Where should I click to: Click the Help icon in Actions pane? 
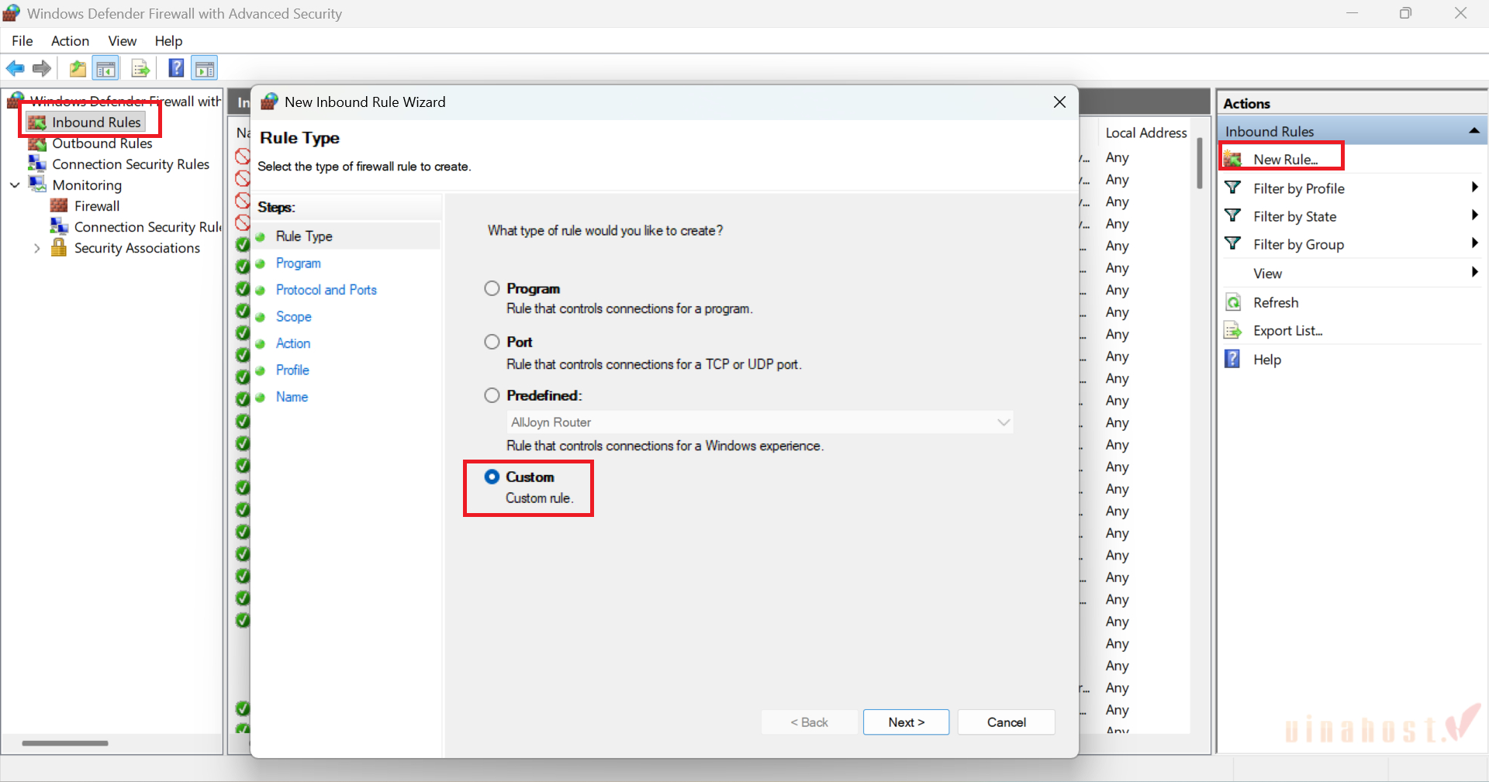pos(1232,359)
